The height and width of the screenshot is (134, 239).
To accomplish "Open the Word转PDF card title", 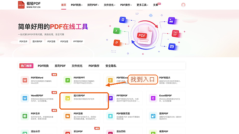I will click(37, 96).
